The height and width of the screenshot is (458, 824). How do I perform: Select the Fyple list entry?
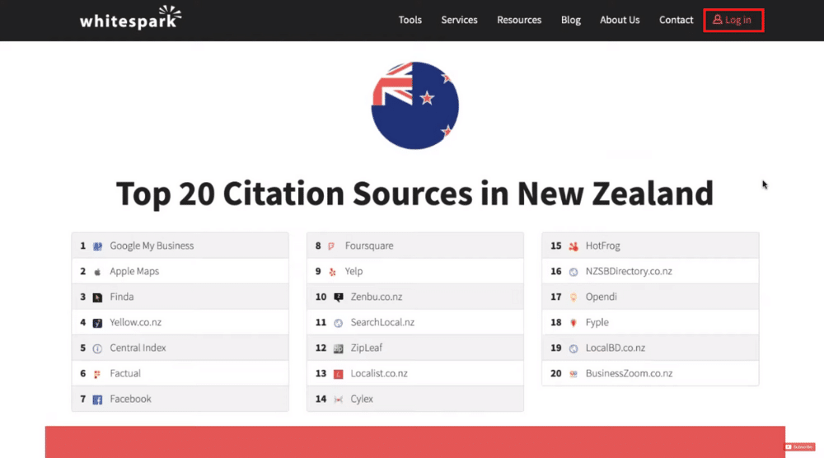[x=650, y=322]
